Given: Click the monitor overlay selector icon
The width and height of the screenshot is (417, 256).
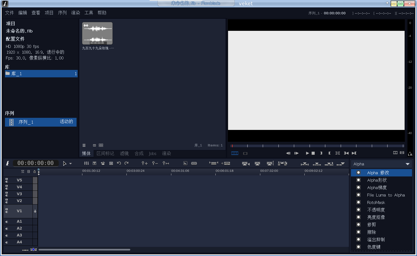Looking at the screenshot, I should (x=402, y=153).
